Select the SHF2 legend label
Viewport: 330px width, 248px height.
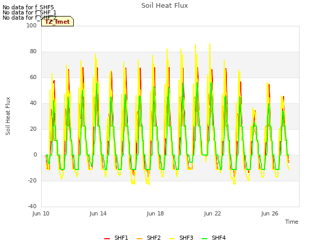pos(154,238)
